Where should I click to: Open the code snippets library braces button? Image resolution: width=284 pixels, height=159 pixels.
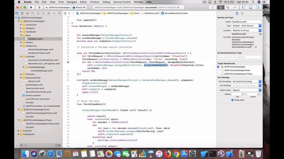point(213,8)
